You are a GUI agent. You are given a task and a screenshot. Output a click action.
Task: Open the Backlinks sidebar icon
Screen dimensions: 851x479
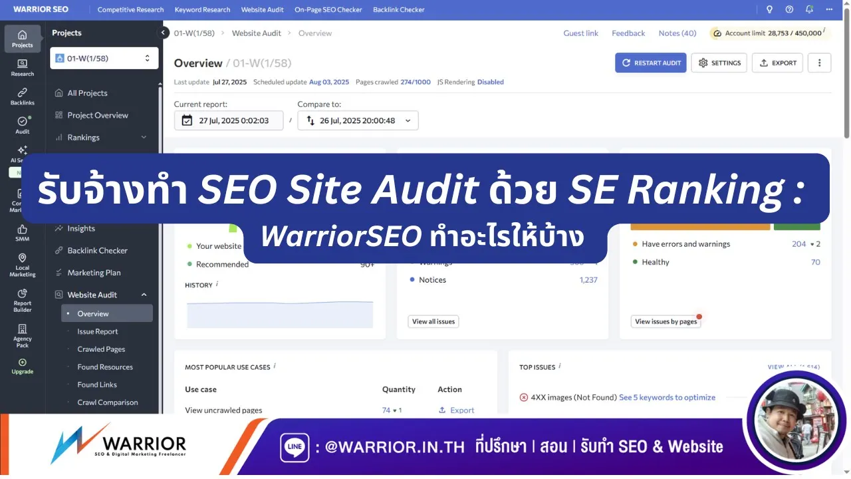[x=22, y=96]
